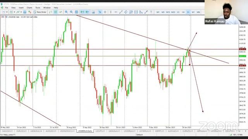Screen dimensions: 248x139
Task: Select the Fibonacci retracement tool
Action: 131,12
